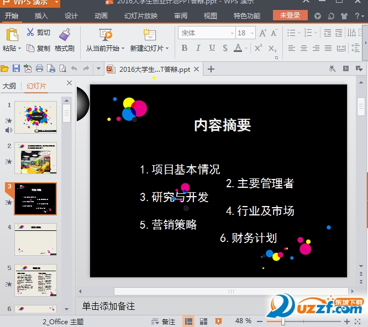368x327 pixels.
Task: Open 幻灯片放映 ribbon tab
Action: coord(141,15)
